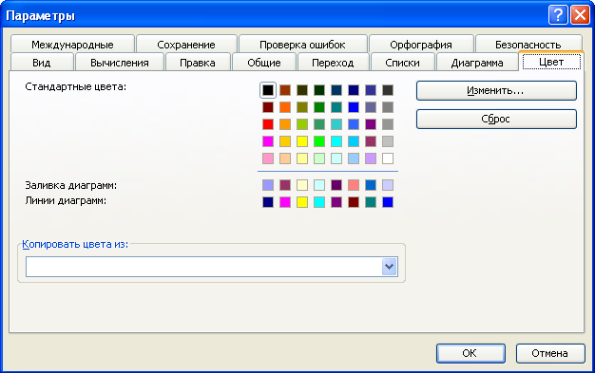Select the teal swatch in Линии диаграмм
The height and width of the screenshot is (373, 595).
371,202
